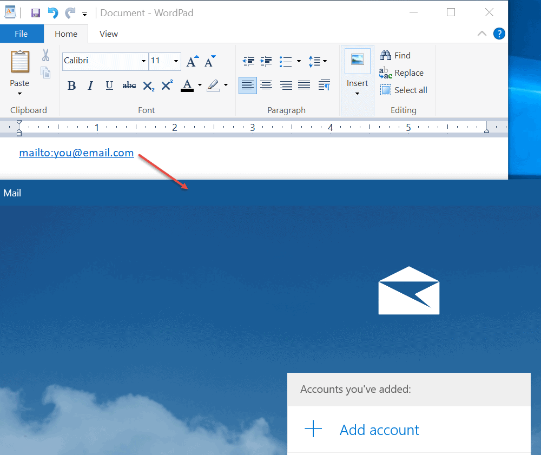This screenshot has height=455, width=541.
Task: Open the bullet list style dropdown arrow
Action: point(299,61)
